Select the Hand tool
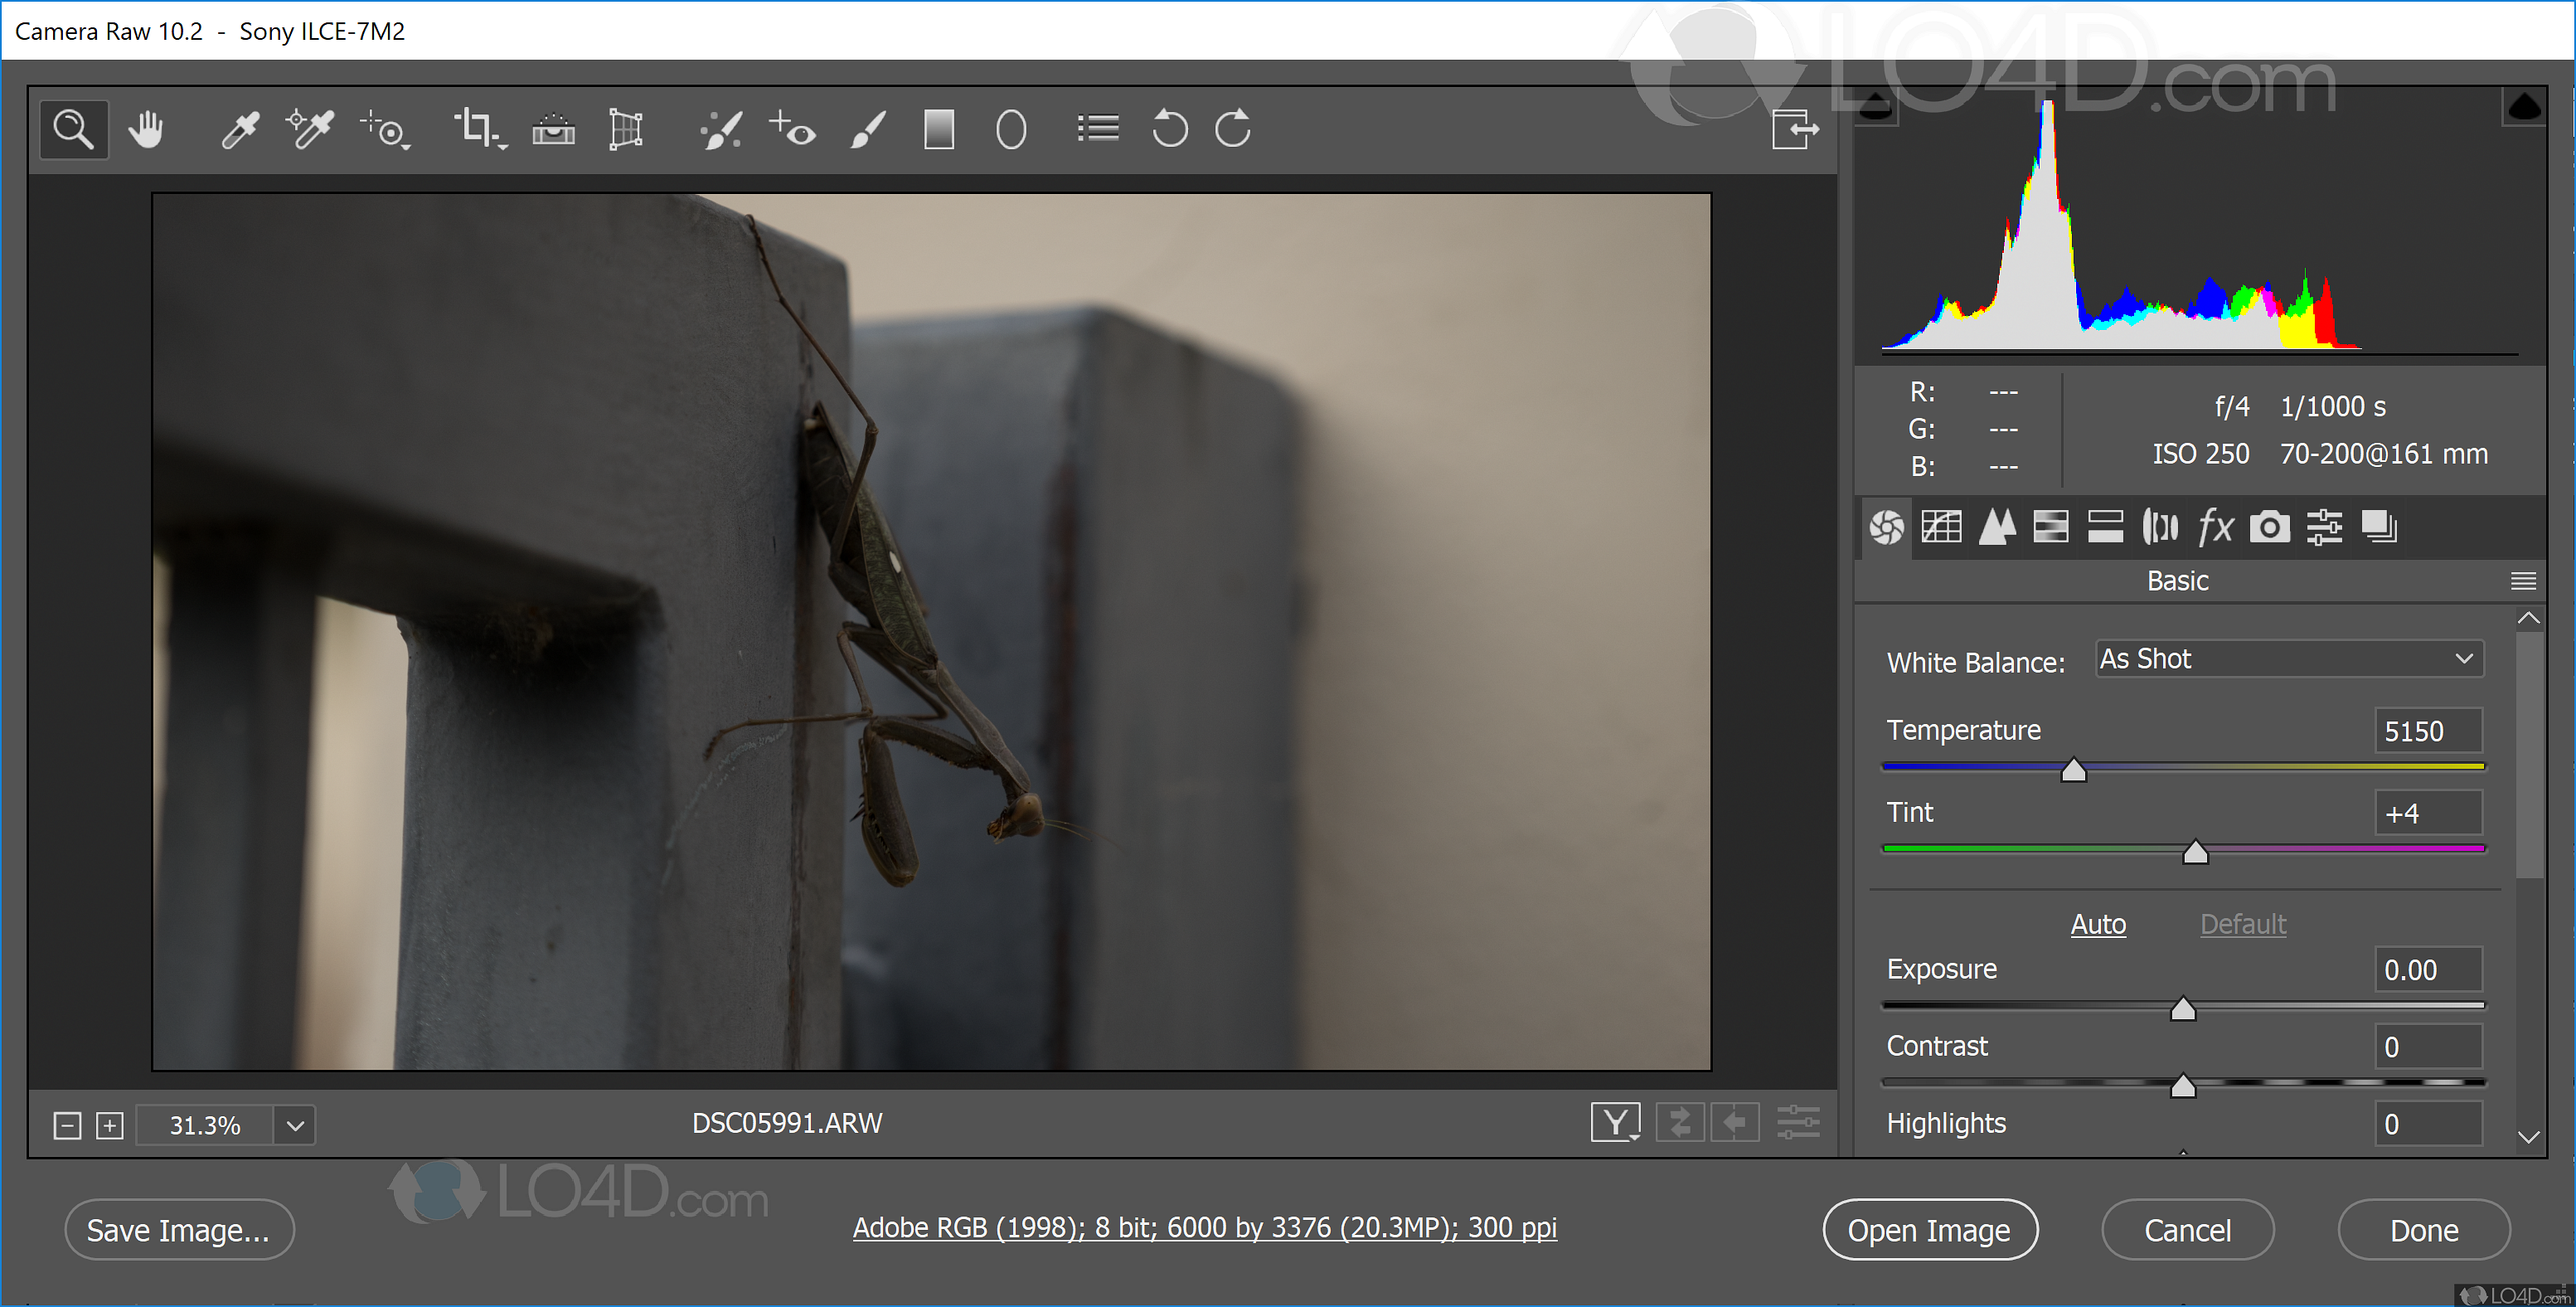 click(146, 130)
